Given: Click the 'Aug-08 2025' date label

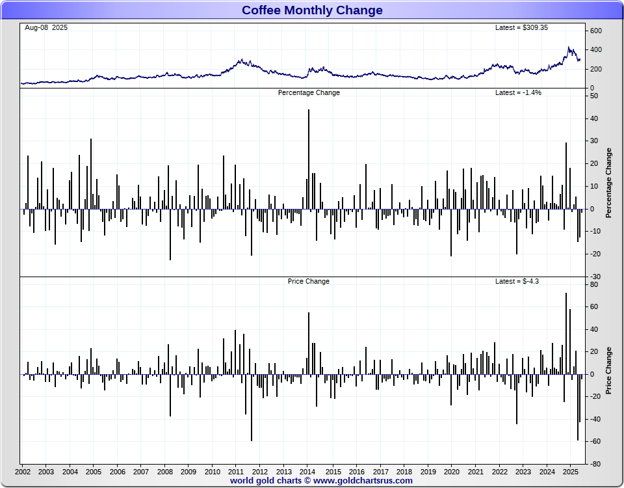Looking at the screenshot, I should [46, 27].
